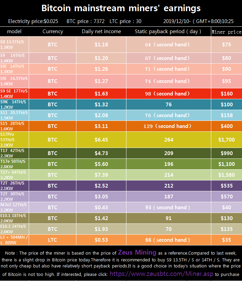
Task: Click the $0.43 daily net income cell
Action: tap(101, 208)
